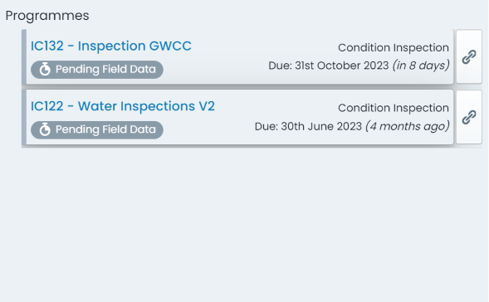
Task: Open the IC122 - Water Inspections V2 link
Action: (x=123, y=106)
